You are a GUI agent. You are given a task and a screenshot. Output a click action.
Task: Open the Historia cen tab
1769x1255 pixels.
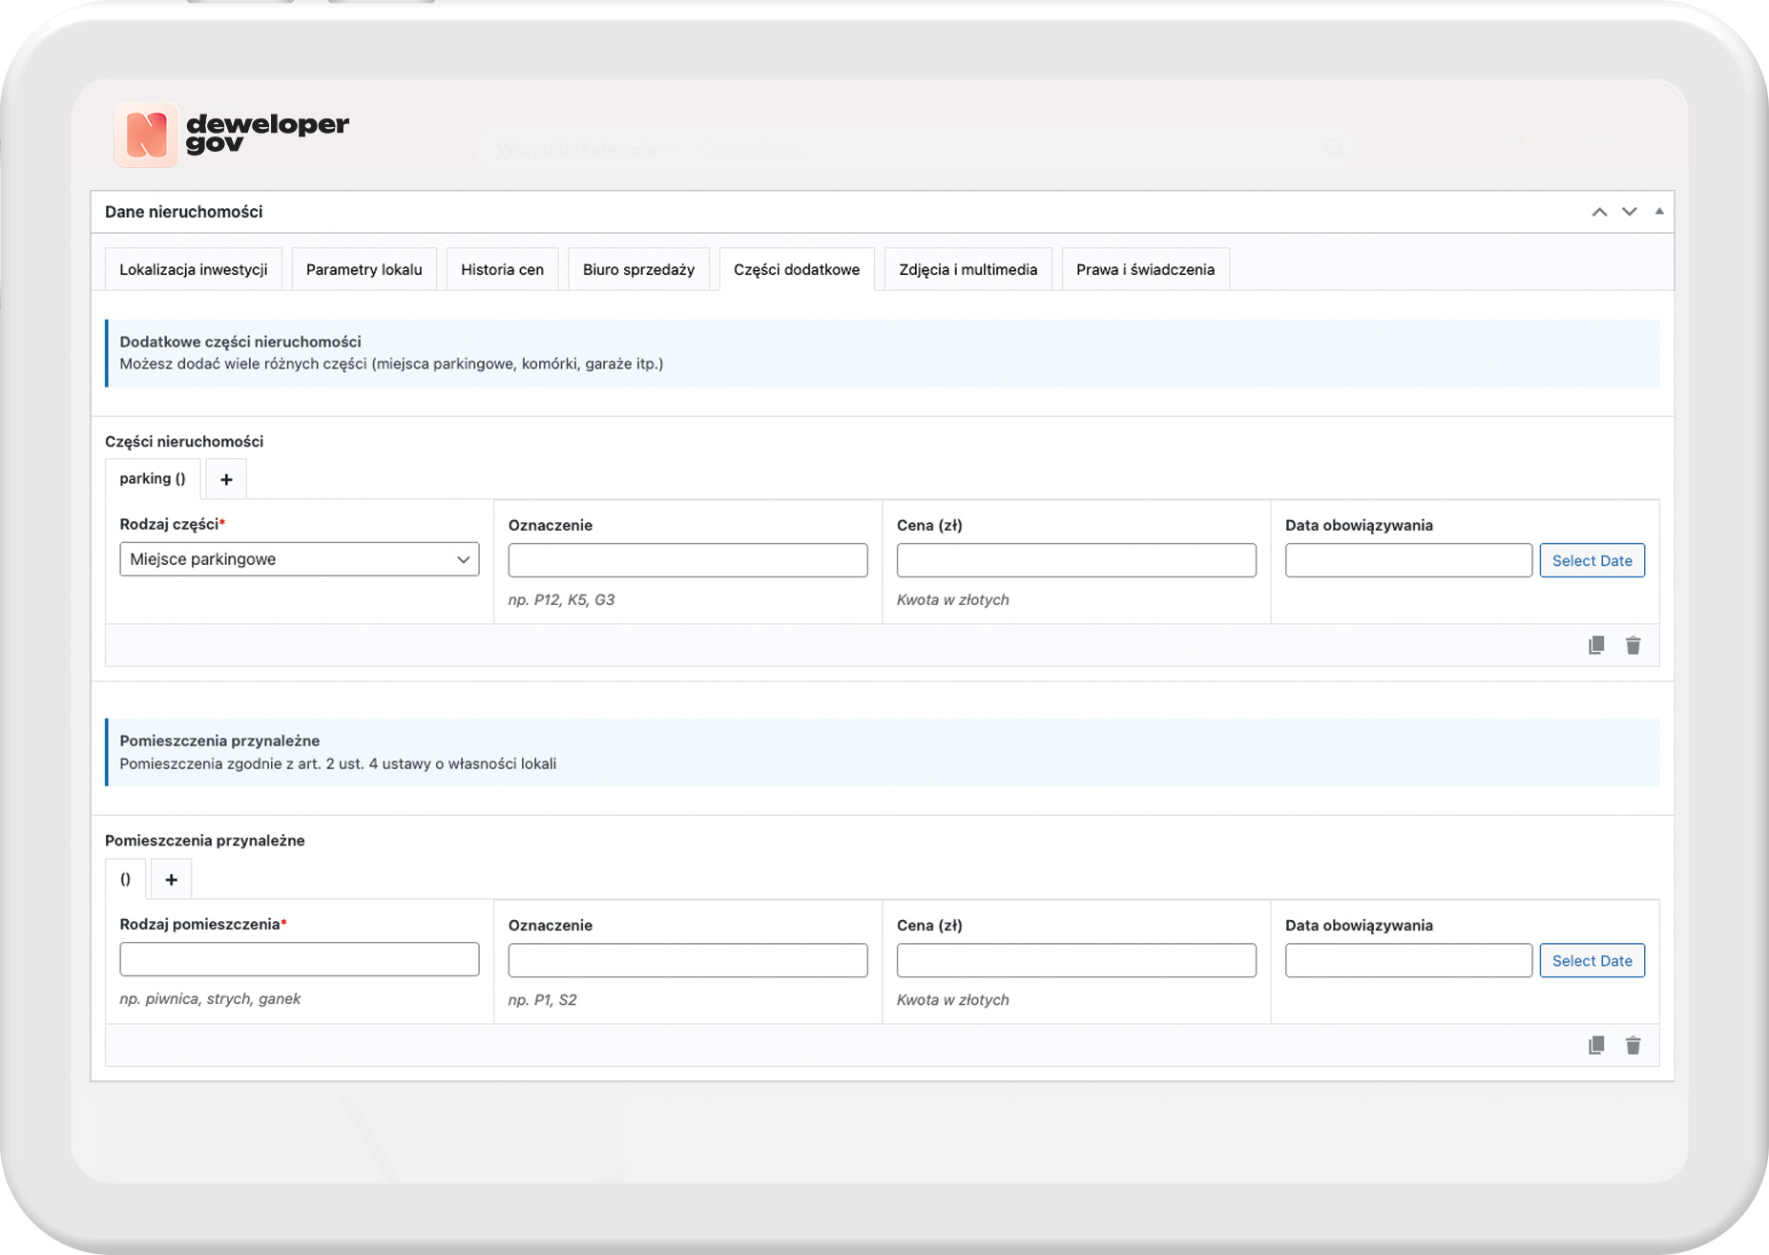(502, 269)
